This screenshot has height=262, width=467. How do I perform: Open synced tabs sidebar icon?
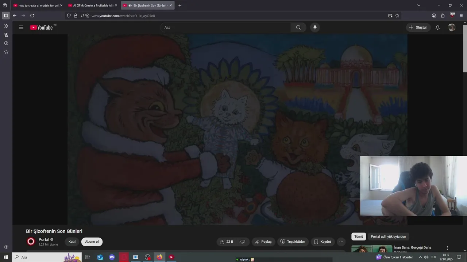(x=6, y=35)
